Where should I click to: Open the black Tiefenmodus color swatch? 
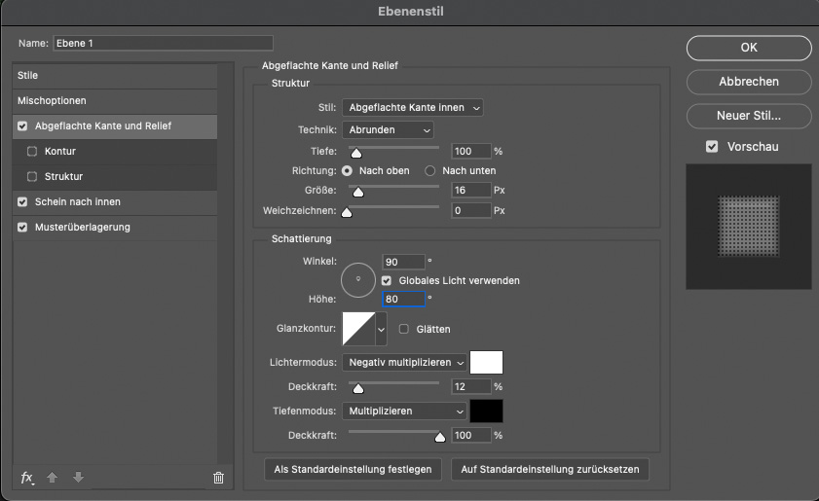[486, 412]
